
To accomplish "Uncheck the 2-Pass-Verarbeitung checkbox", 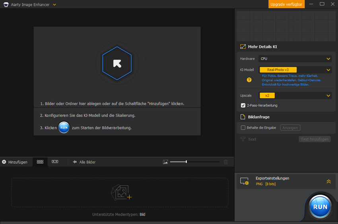I will (x=243, y=105).
